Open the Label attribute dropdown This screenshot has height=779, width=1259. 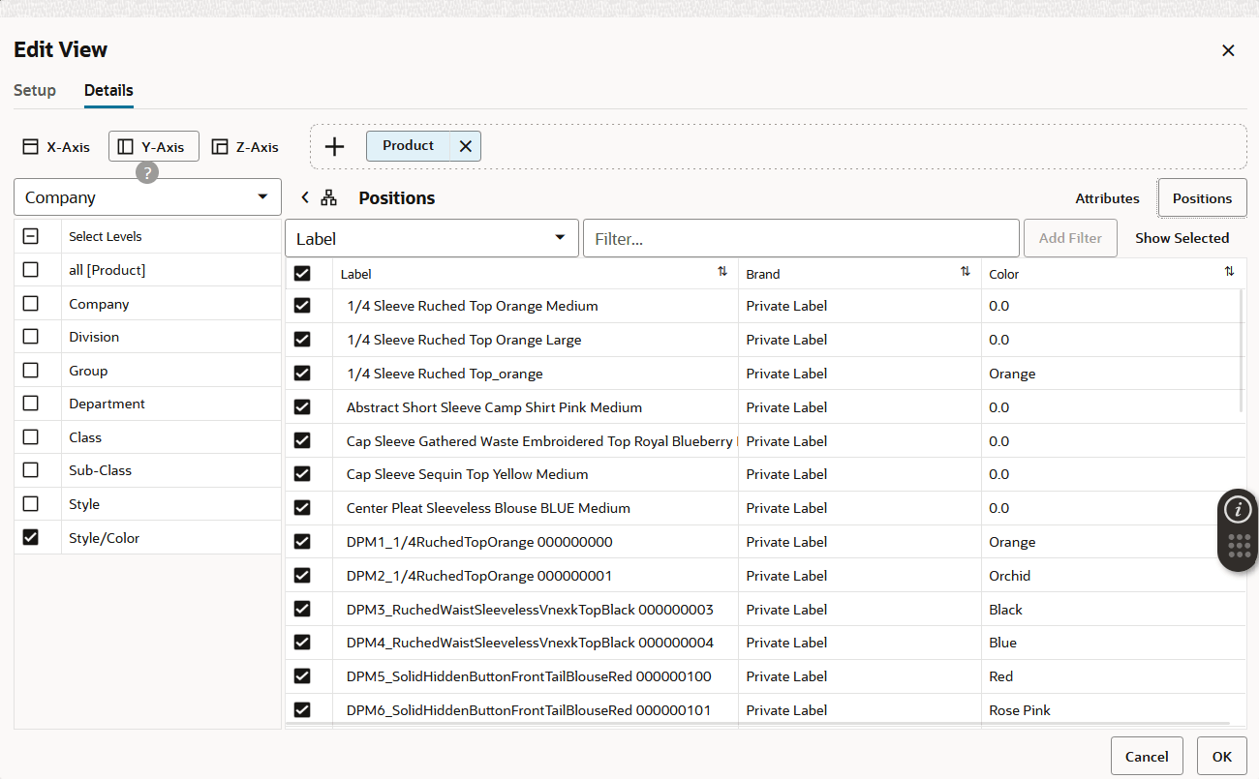click(x=431, y=237)
